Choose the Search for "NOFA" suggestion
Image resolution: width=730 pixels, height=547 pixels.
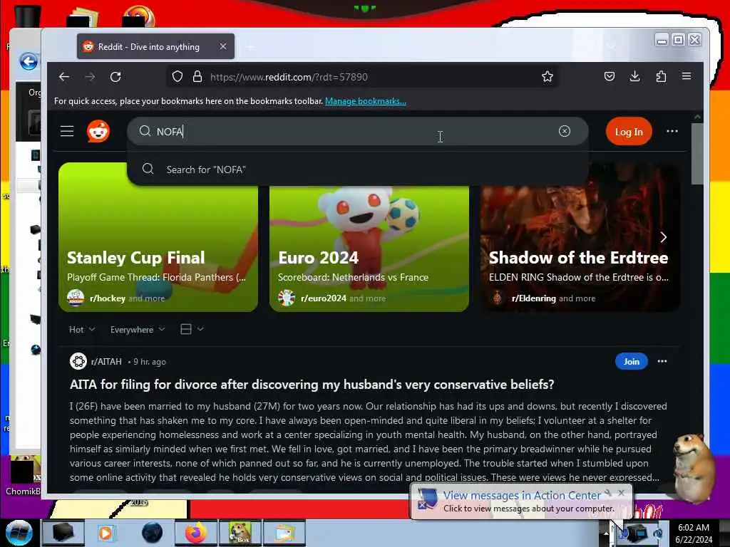357,170
